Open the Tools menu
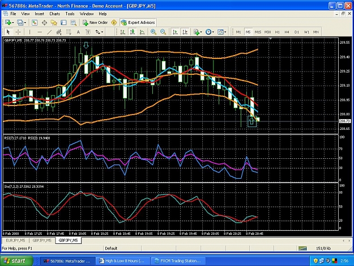The image size is (354, 266). pos(70,14)
